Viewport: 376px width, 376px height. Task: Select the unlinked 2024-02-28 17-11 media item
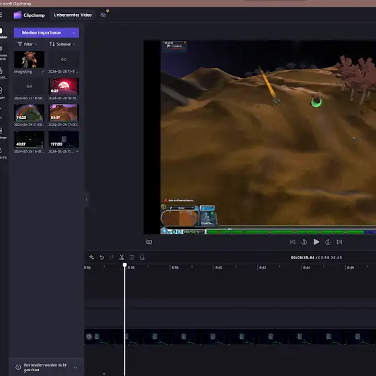(64, 59)
